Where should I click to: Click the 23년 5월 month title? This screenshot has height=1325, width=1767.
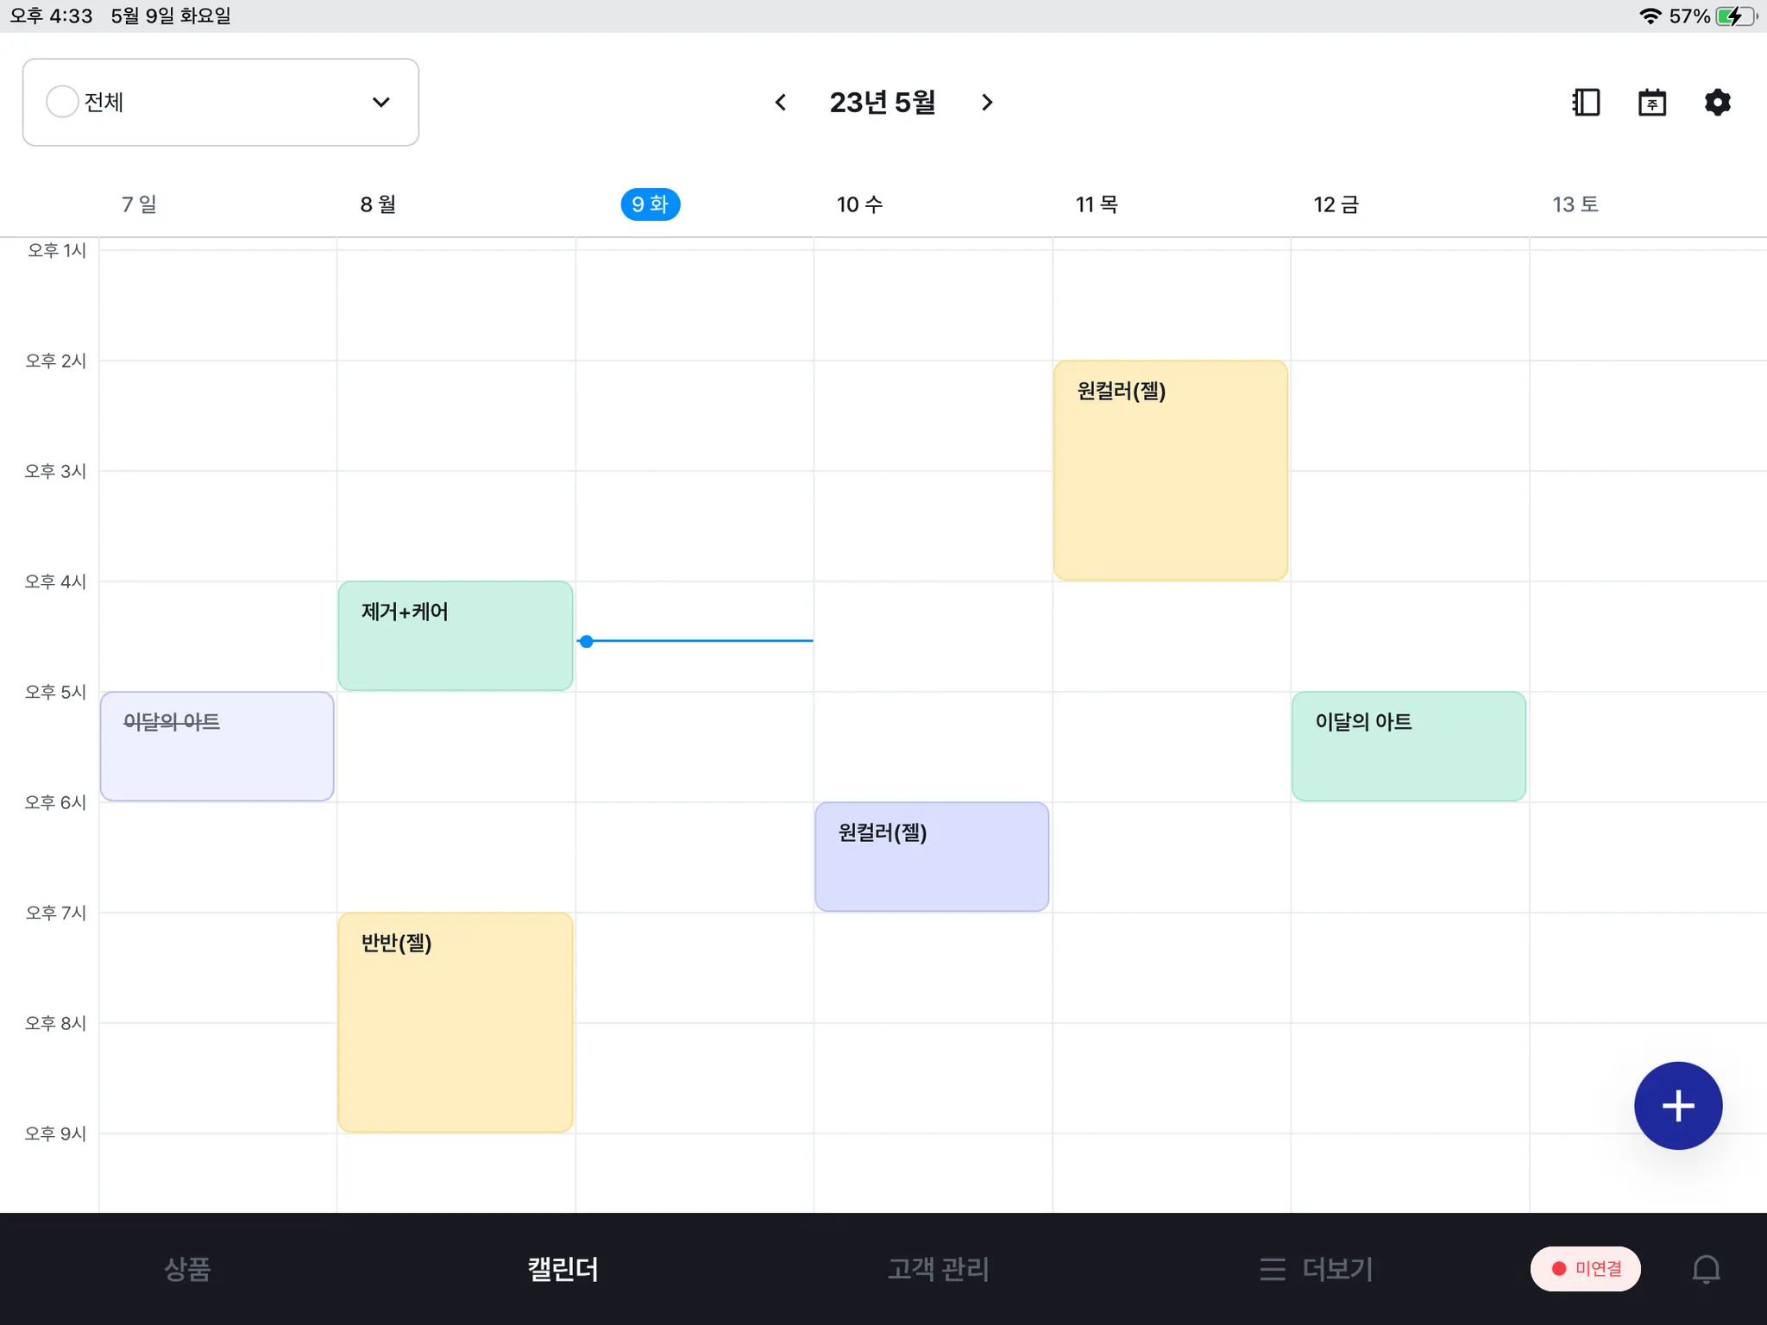coord(883,103)
